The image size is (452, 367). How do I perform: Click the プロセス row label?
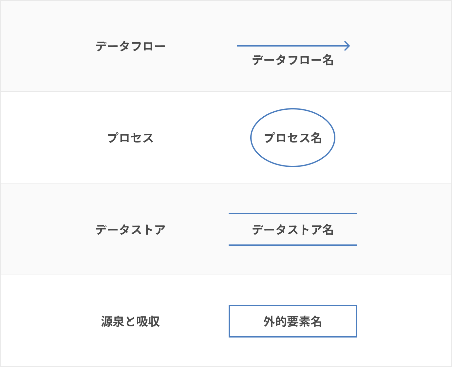130,138
